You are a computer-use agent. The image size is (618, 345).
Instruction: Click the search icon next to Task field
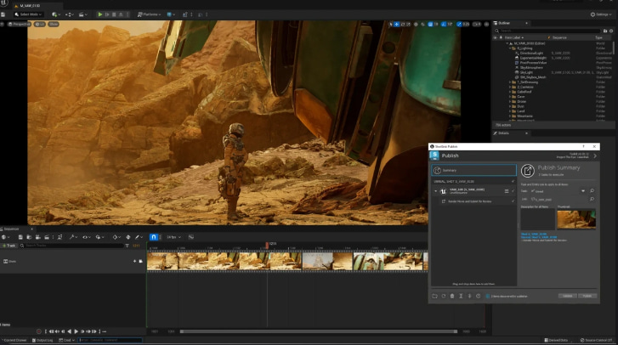592,190
